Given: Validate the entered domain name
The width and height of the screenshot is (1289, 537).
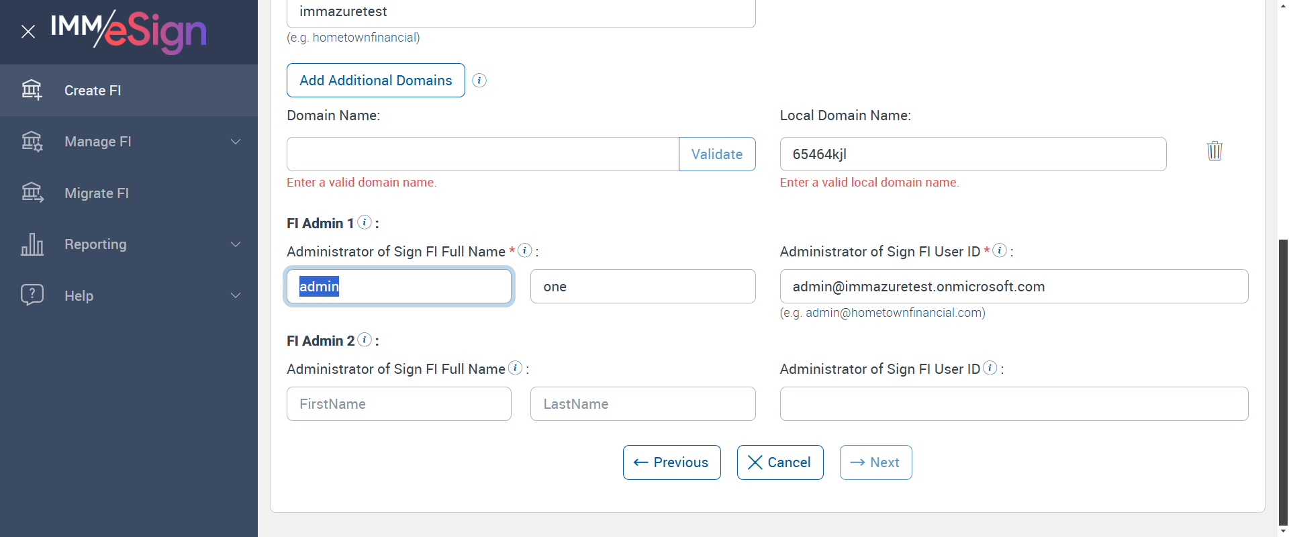Looking at the screenshot, I should (x=717, y=154).
